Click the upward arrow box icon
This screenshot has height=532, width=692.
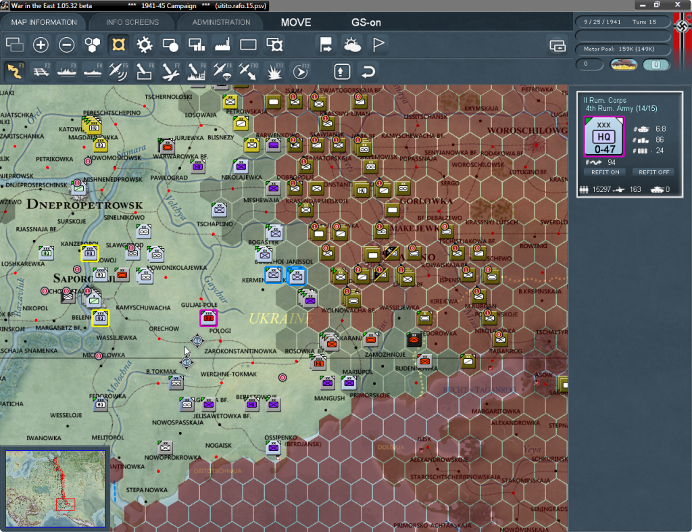click(x=342, y=71)
